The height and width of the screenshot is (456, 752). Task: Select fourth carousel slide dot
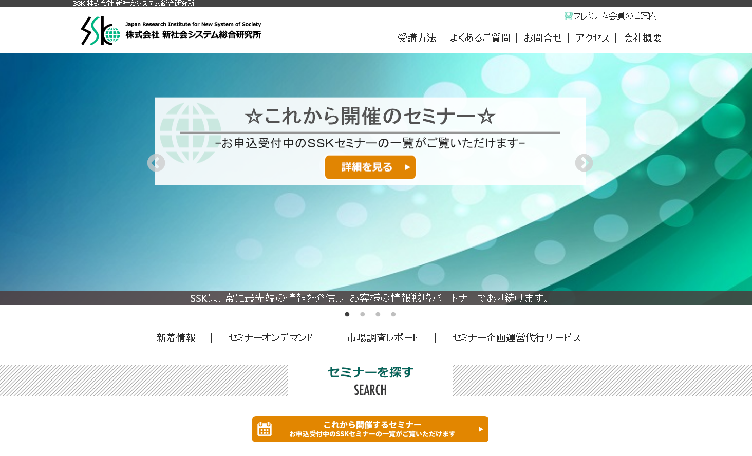(393, 314)
